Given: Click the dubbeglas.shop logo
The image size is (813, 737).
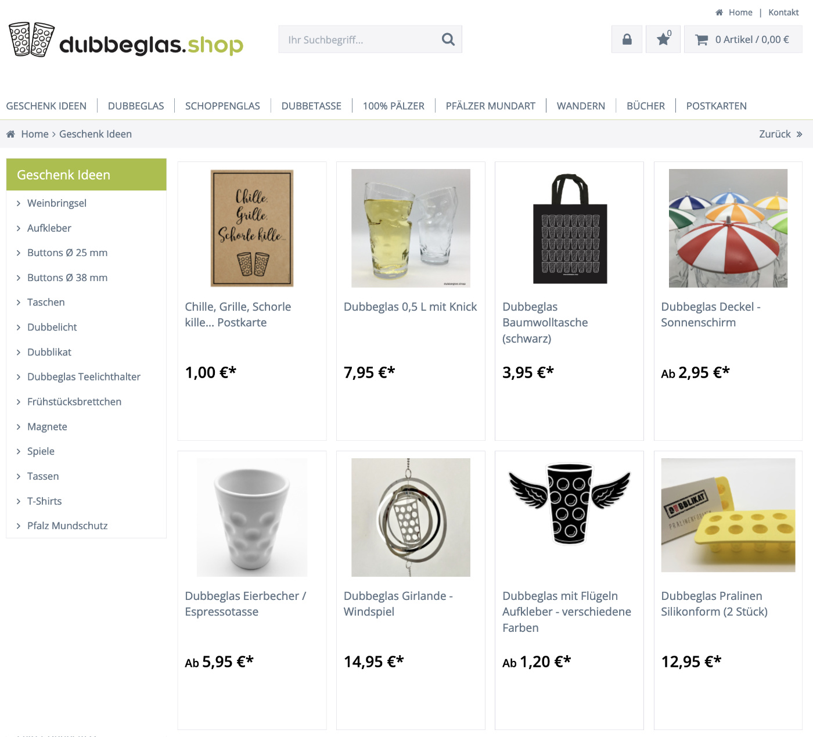Looking at the screenshot, I should pos(126,39).
